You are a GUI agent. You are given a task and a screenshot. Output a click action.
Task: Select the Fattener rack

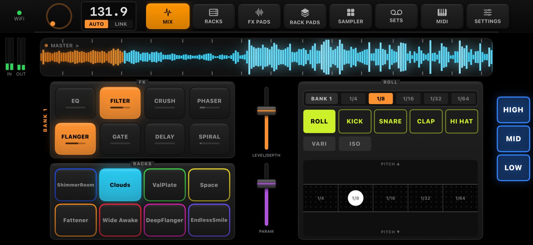click(x=76, y=220)
